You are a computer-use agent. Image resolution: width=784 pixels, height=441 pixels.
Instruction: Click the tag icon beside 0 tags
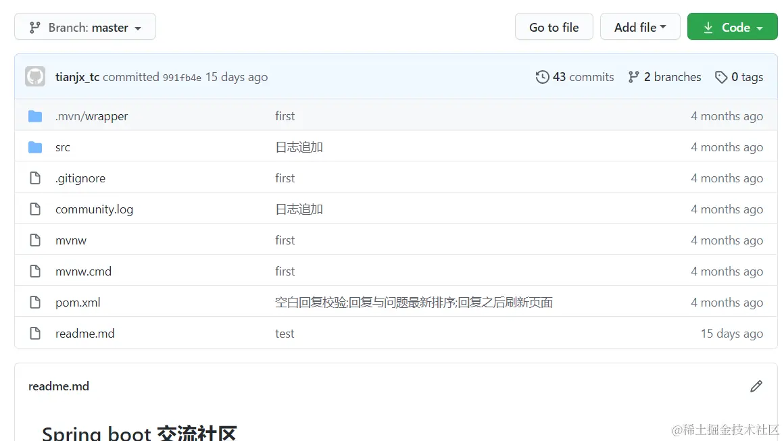[x=721, y=77]
